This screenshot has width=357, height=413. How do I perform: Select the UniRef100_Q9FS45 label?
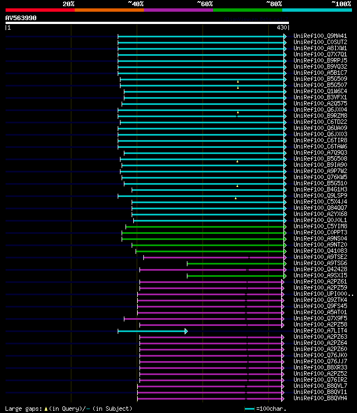click(320, 306)
